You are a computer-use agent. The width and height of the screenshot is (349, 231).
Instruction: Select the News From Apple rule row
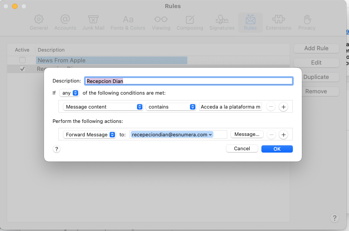coord(149,60)
